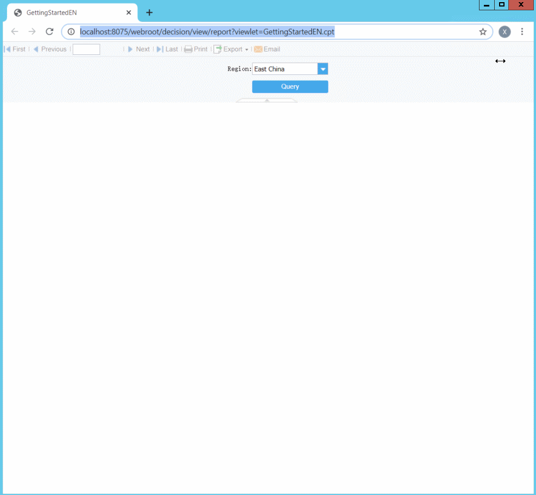Go forward in browser history

(x=31, y=31)
